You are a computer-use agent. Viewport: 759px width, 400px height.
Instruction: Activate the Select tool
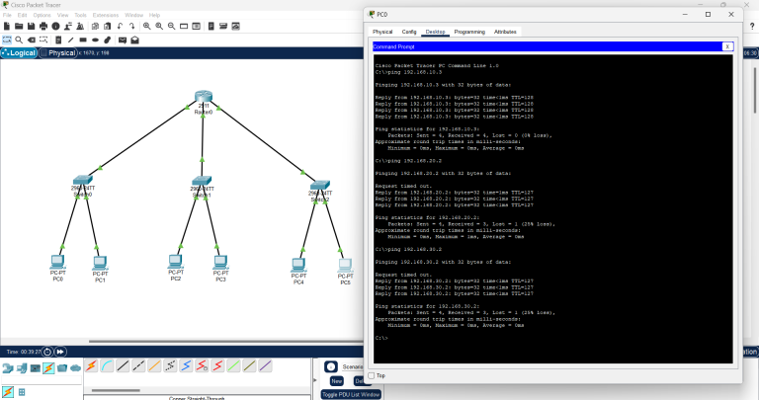click(7, 40)
